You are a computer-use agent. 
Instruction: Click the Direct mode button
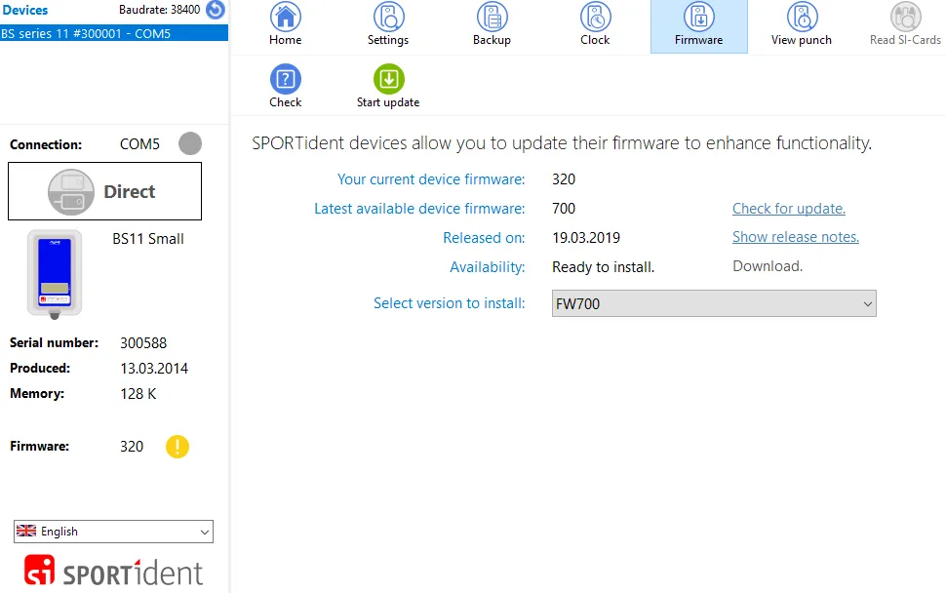click(105, 191)
